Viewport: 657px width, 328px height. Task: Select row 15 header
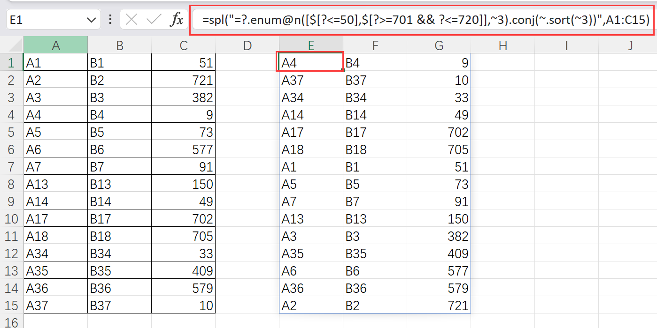[x=12, y=306]
